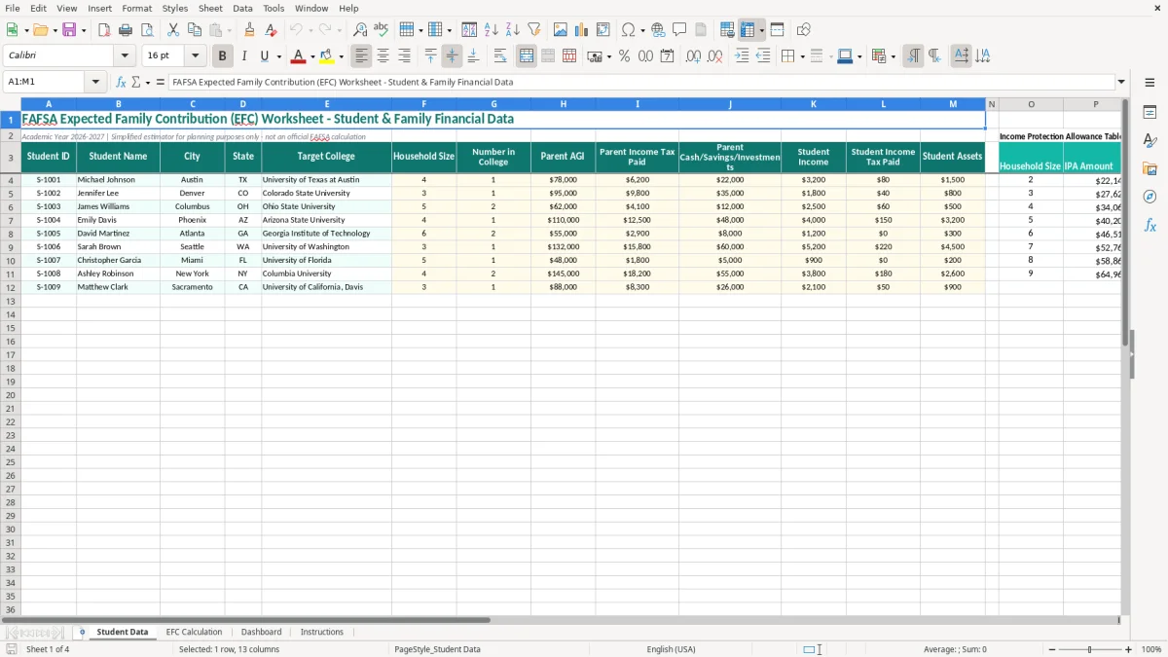The width and height of the screenshot is (1168, 657).
Task: Click the Copy icon
Action: 195,30
